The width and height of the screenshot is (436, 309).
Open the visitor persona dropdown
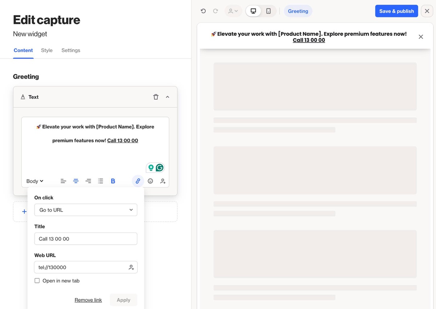233,11
